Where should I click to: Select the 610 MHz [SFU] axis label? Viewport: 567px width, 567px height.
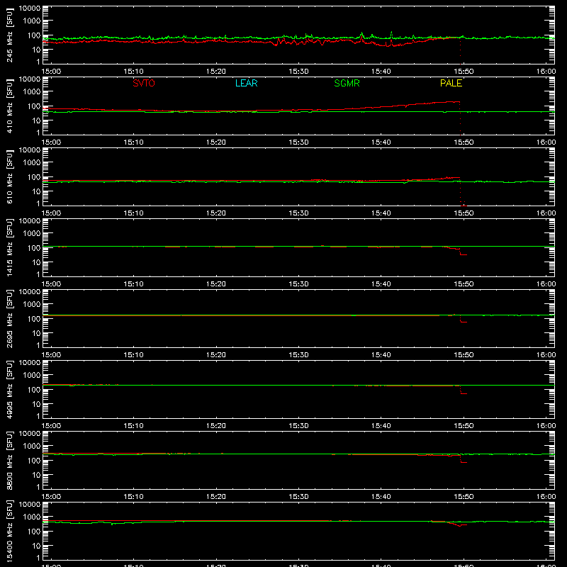tap(9, 176)
